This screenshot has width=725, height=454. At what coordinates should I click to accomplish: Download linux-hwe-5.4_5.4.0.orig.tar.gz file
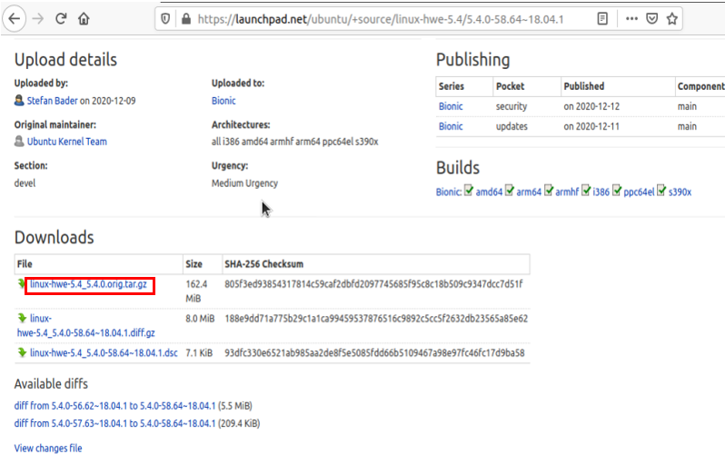click(88, 284)
